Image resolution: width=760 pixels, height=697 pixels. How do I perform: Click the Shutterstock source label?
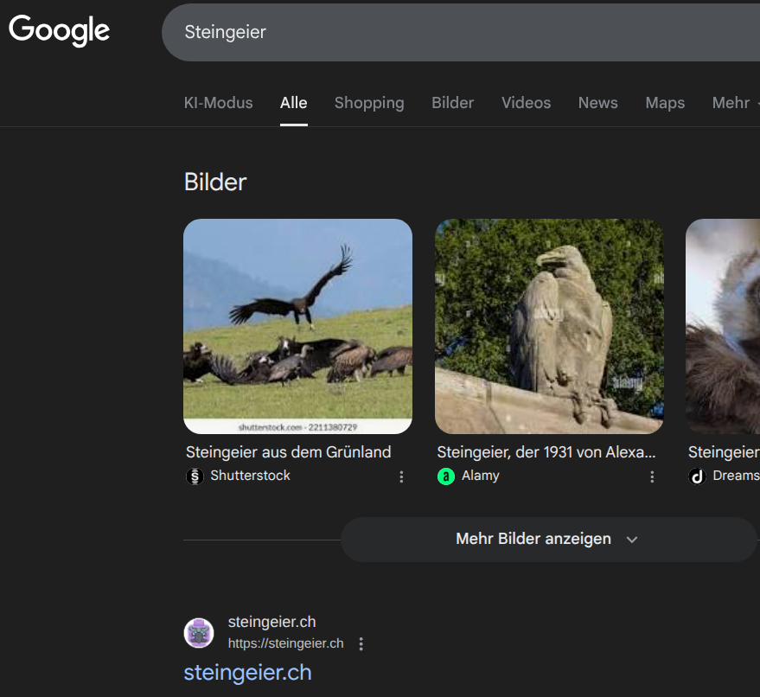250,476
